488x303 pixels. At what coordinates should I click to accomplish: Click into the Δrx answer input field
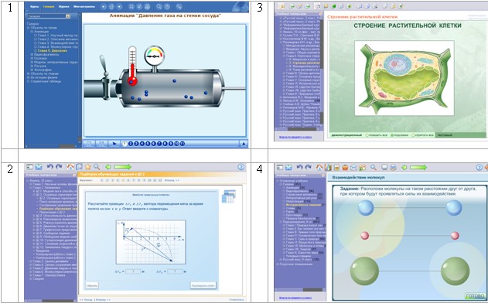coord(133,271)
